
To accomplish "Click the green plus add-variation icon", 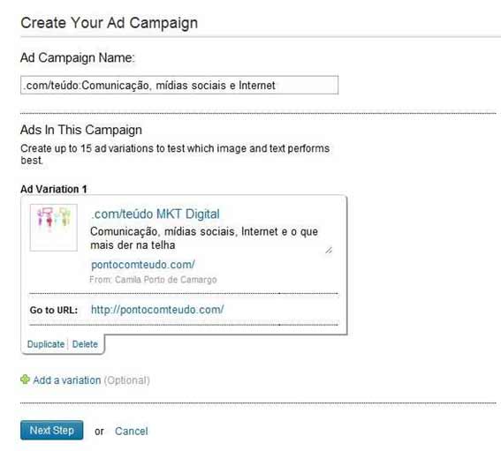I will pos(25,380).
